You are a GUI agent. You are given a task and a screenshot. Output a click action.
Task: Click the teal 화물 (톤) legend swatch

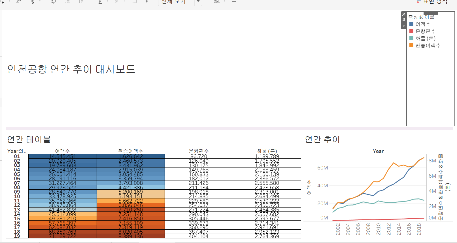point(411,38)
